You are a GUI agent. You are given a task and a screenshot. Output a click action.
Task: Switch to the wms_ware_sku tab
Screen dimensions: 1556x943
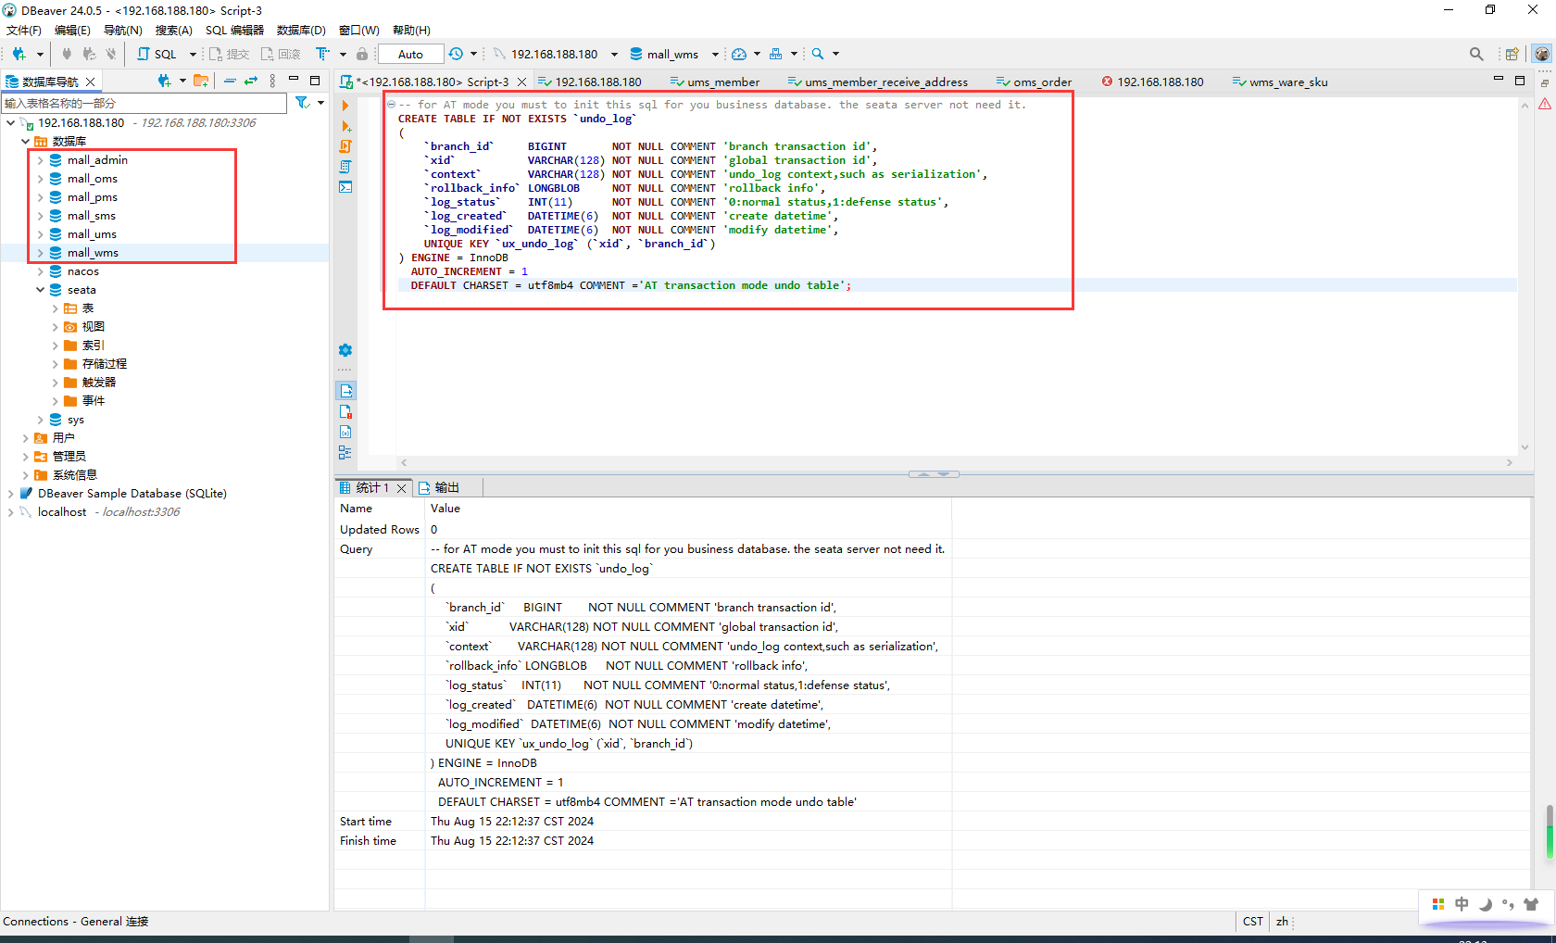[1279, 82]
